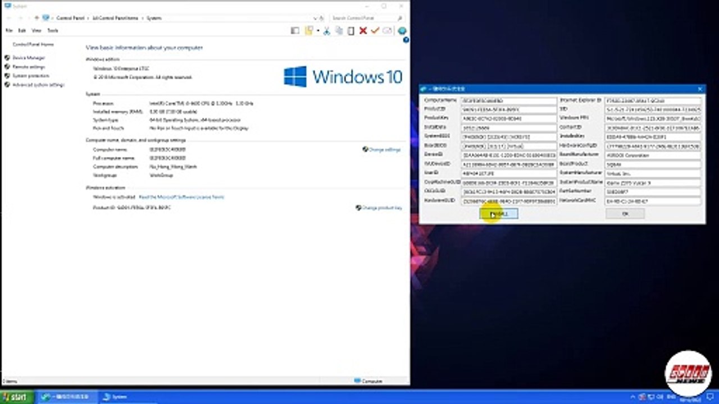Image resolution: width=719 pixels, height=404 pixels.
Task: Click the ProductKey field in the dialog
Action: pyautogui.click(x=509, y=119)
